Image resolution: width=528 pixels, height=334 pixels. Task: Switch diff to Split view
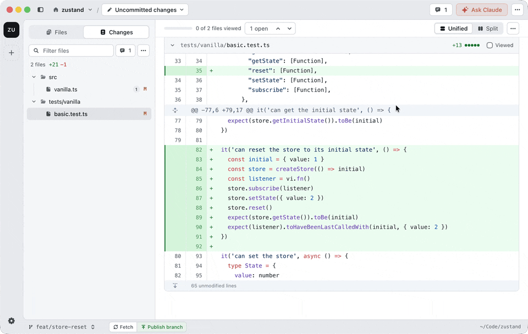[x=488, y=29]
